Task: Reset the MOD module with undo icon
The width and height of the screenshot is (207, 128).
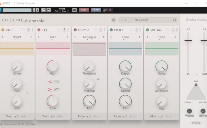Action: point(131,30)
